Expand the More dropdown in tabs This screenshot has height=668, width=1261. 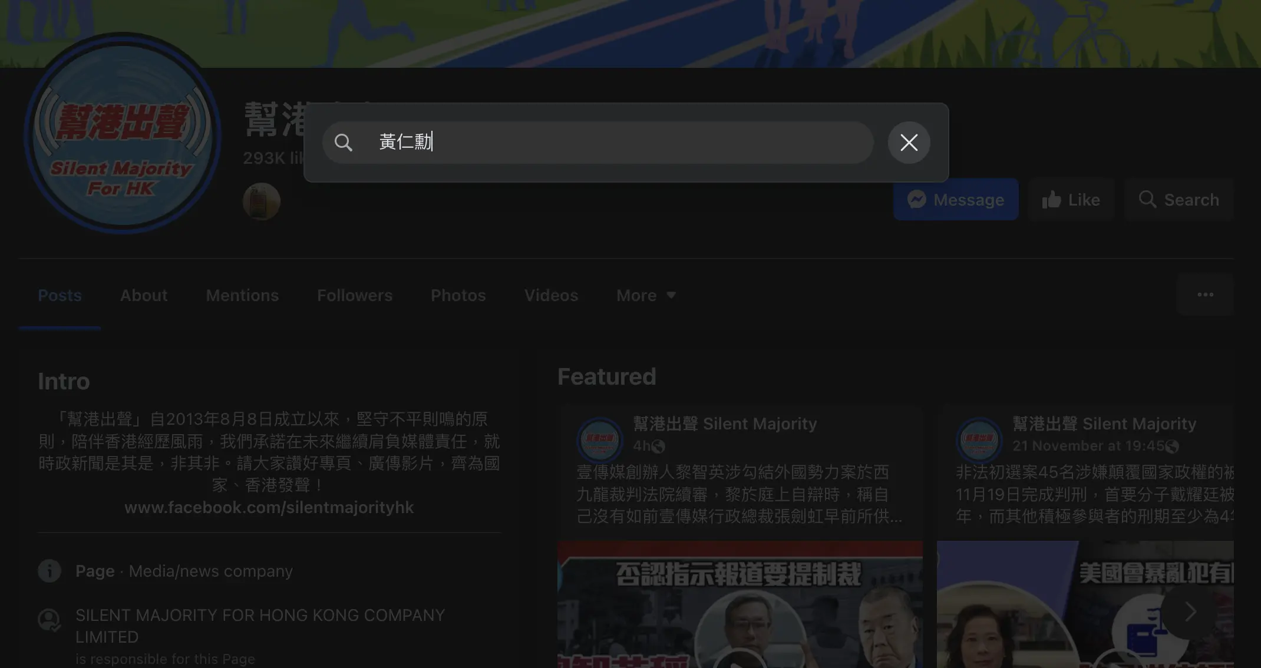pyautogui.click(x=646, y=295)
